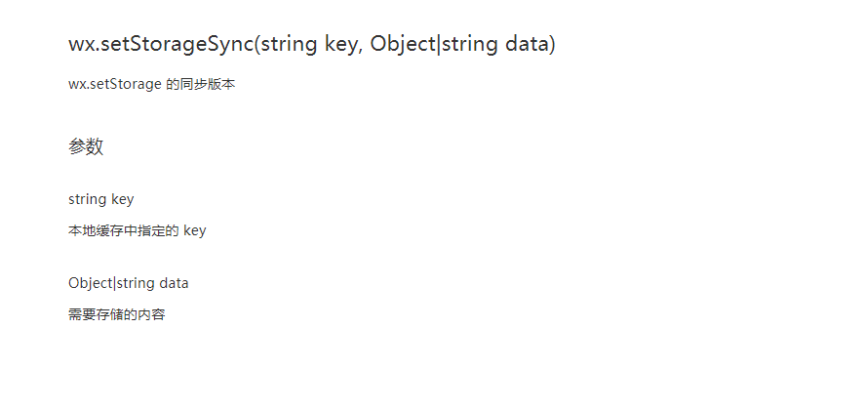
Task: Click the wx.setStorageSync function name in title
Action: (x=161, y=44)
